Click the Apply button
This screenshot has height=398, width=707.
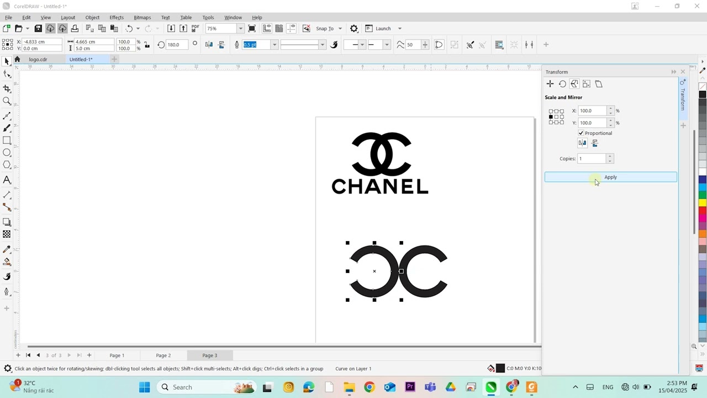pos(610,177)
